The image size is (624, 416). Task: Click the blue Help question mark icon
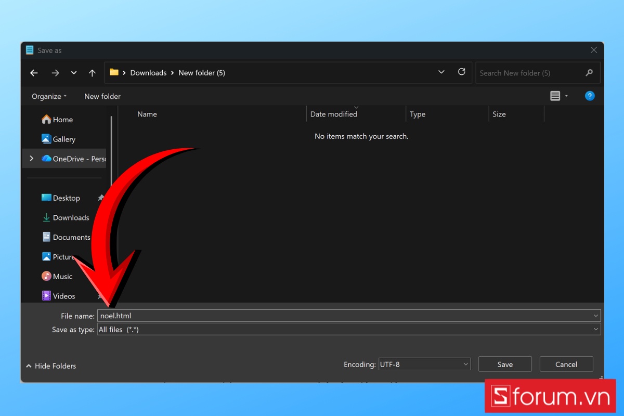tap(590, 96)
